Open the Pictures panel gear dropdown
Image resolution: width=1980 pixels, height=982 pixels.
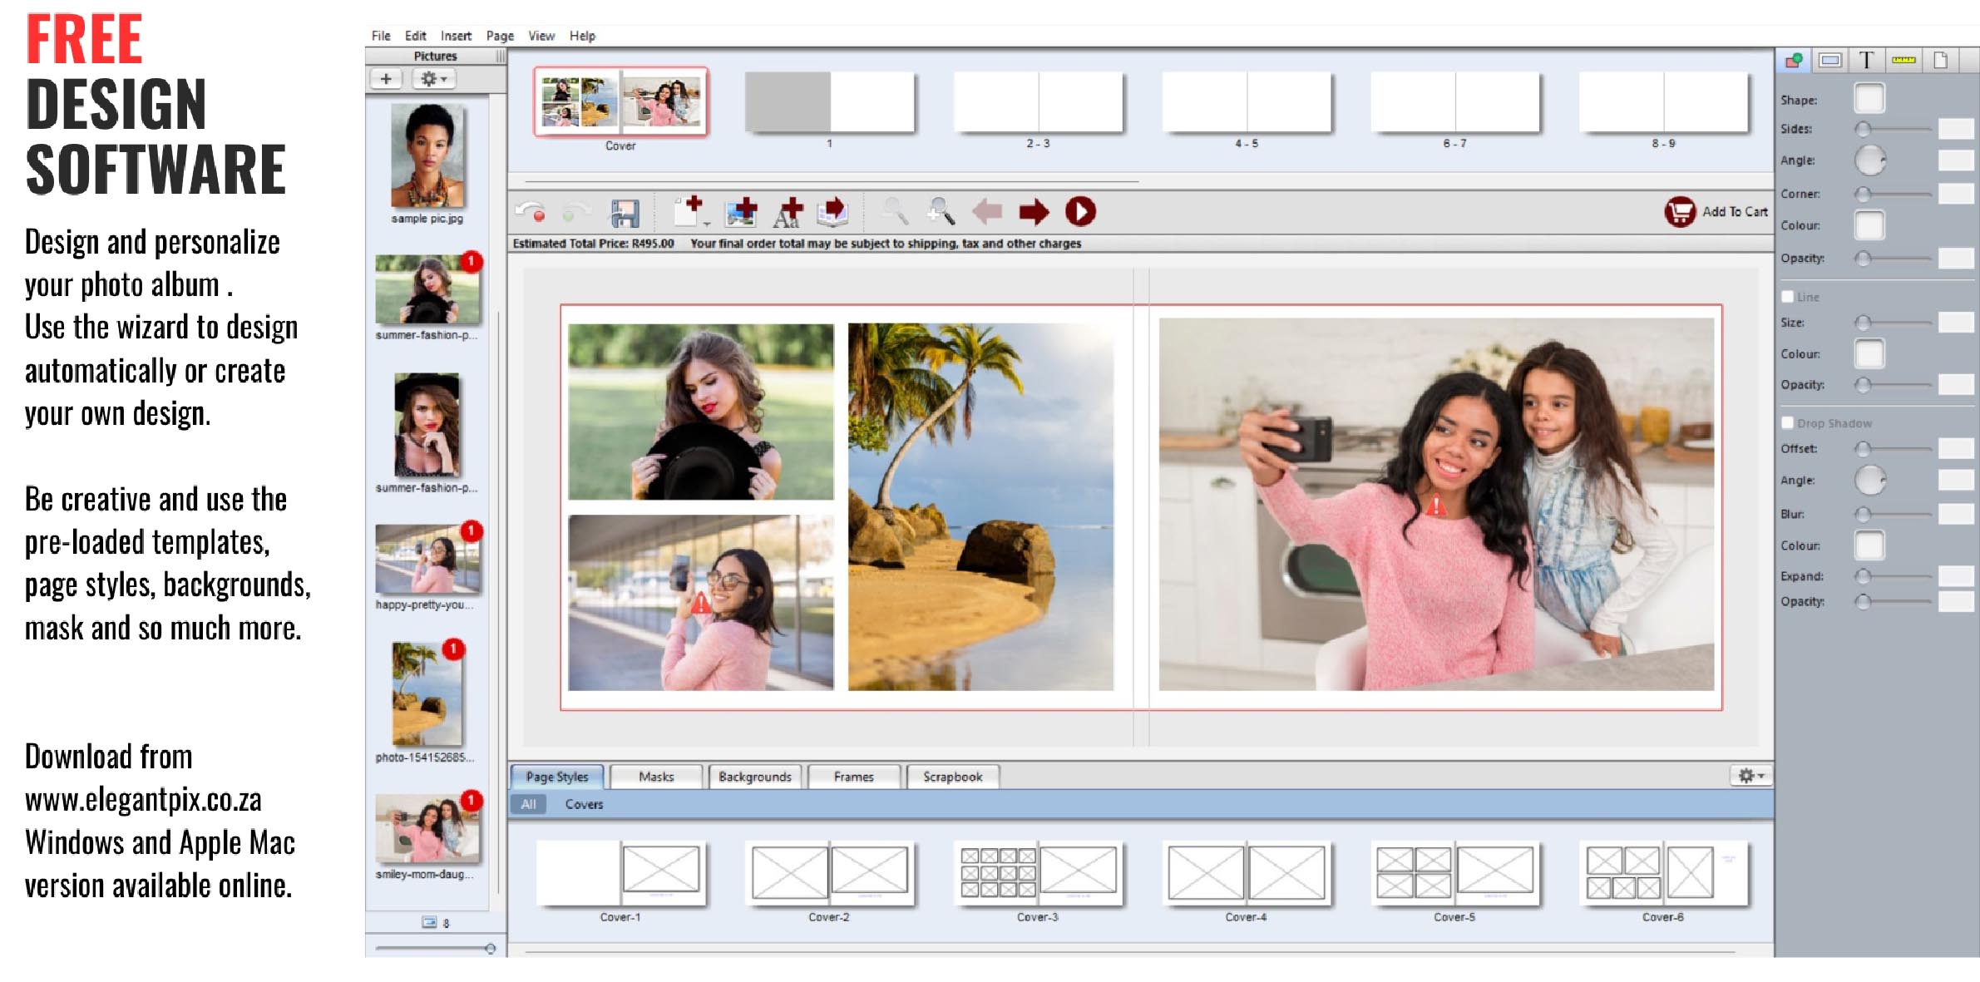(434, 79)
